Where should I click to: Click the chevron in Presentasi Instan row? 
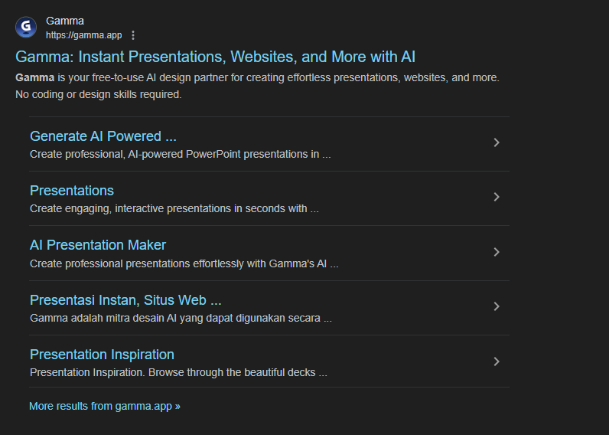coord(497,306)
